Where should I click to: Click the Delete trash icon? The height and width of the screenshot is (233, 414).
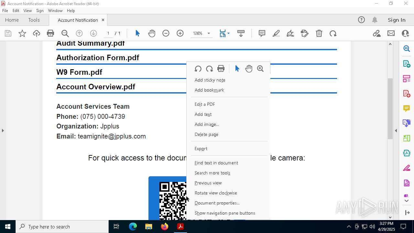click(x=319, y=33)
